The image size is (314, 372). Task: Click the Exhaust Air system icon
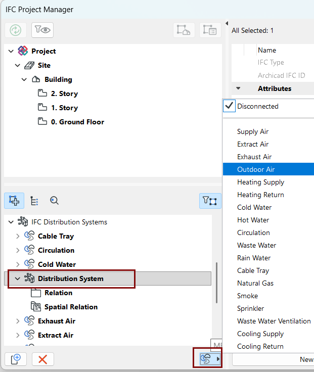(29, 321)
